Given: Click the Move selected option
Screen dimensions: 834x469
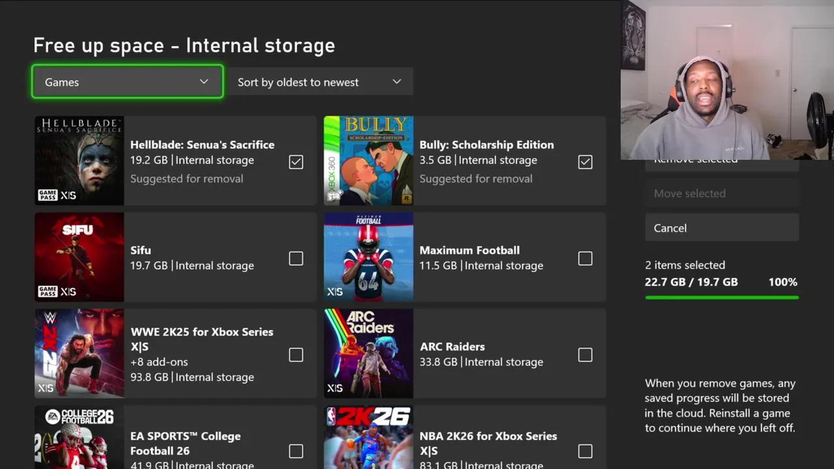Looking at the screenshot, I should 721,193.
